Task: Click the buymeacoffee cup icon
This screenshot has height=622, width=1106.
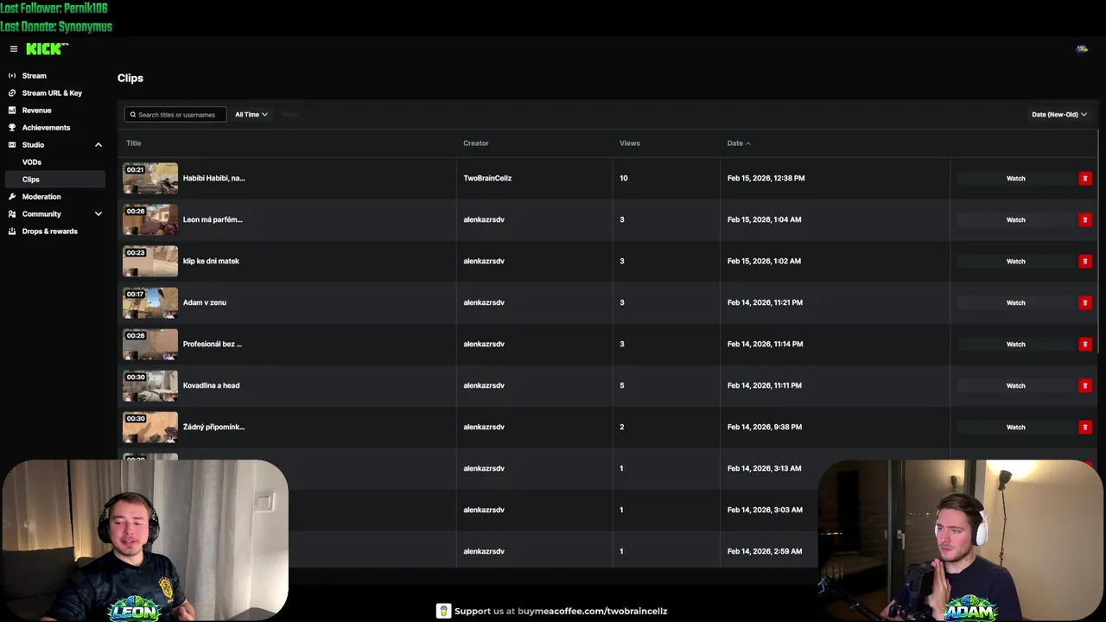Action: click(x=443, y=611)
